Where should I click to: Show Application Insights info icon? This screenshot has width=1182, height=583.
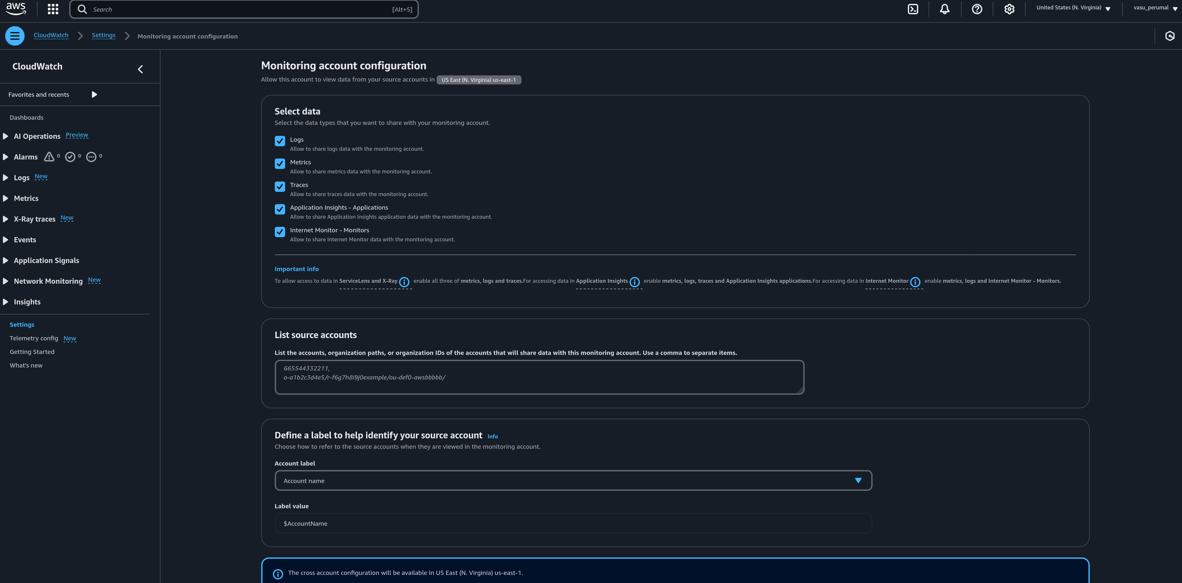coord(634,282)
